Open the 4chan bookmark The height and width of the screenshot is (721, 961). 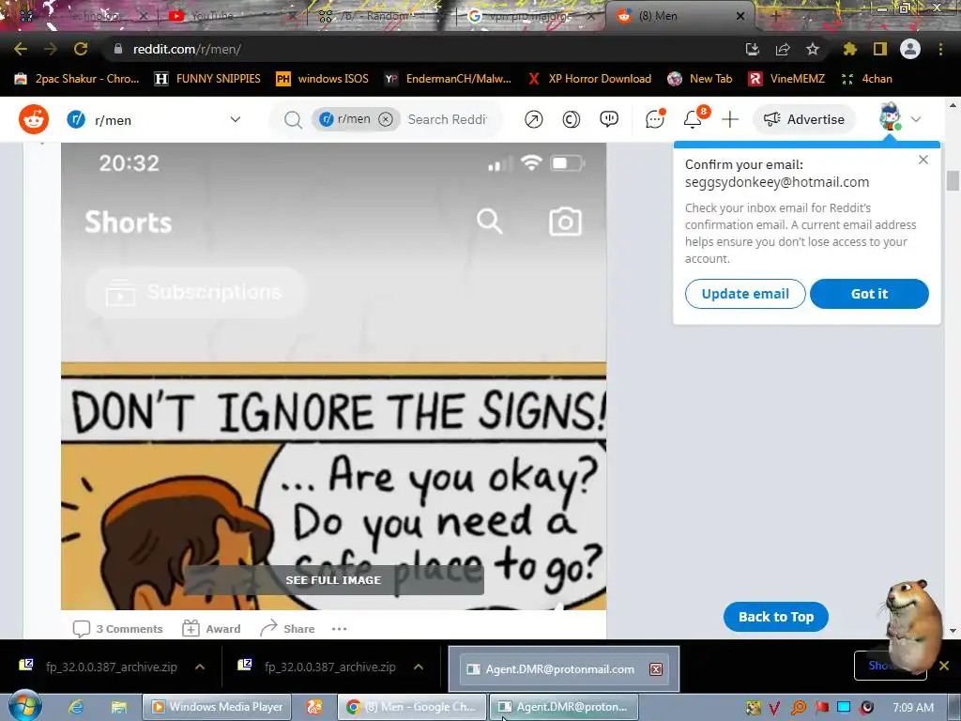(x=866, y=79)
